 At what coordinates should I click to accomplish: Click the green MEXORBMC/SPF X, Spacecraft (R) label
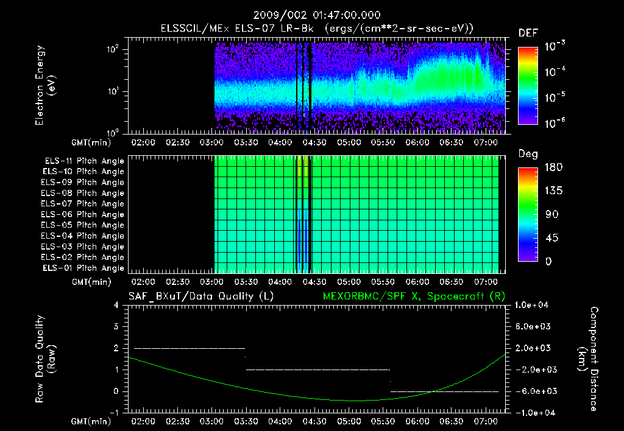click(x=414, y=296)
